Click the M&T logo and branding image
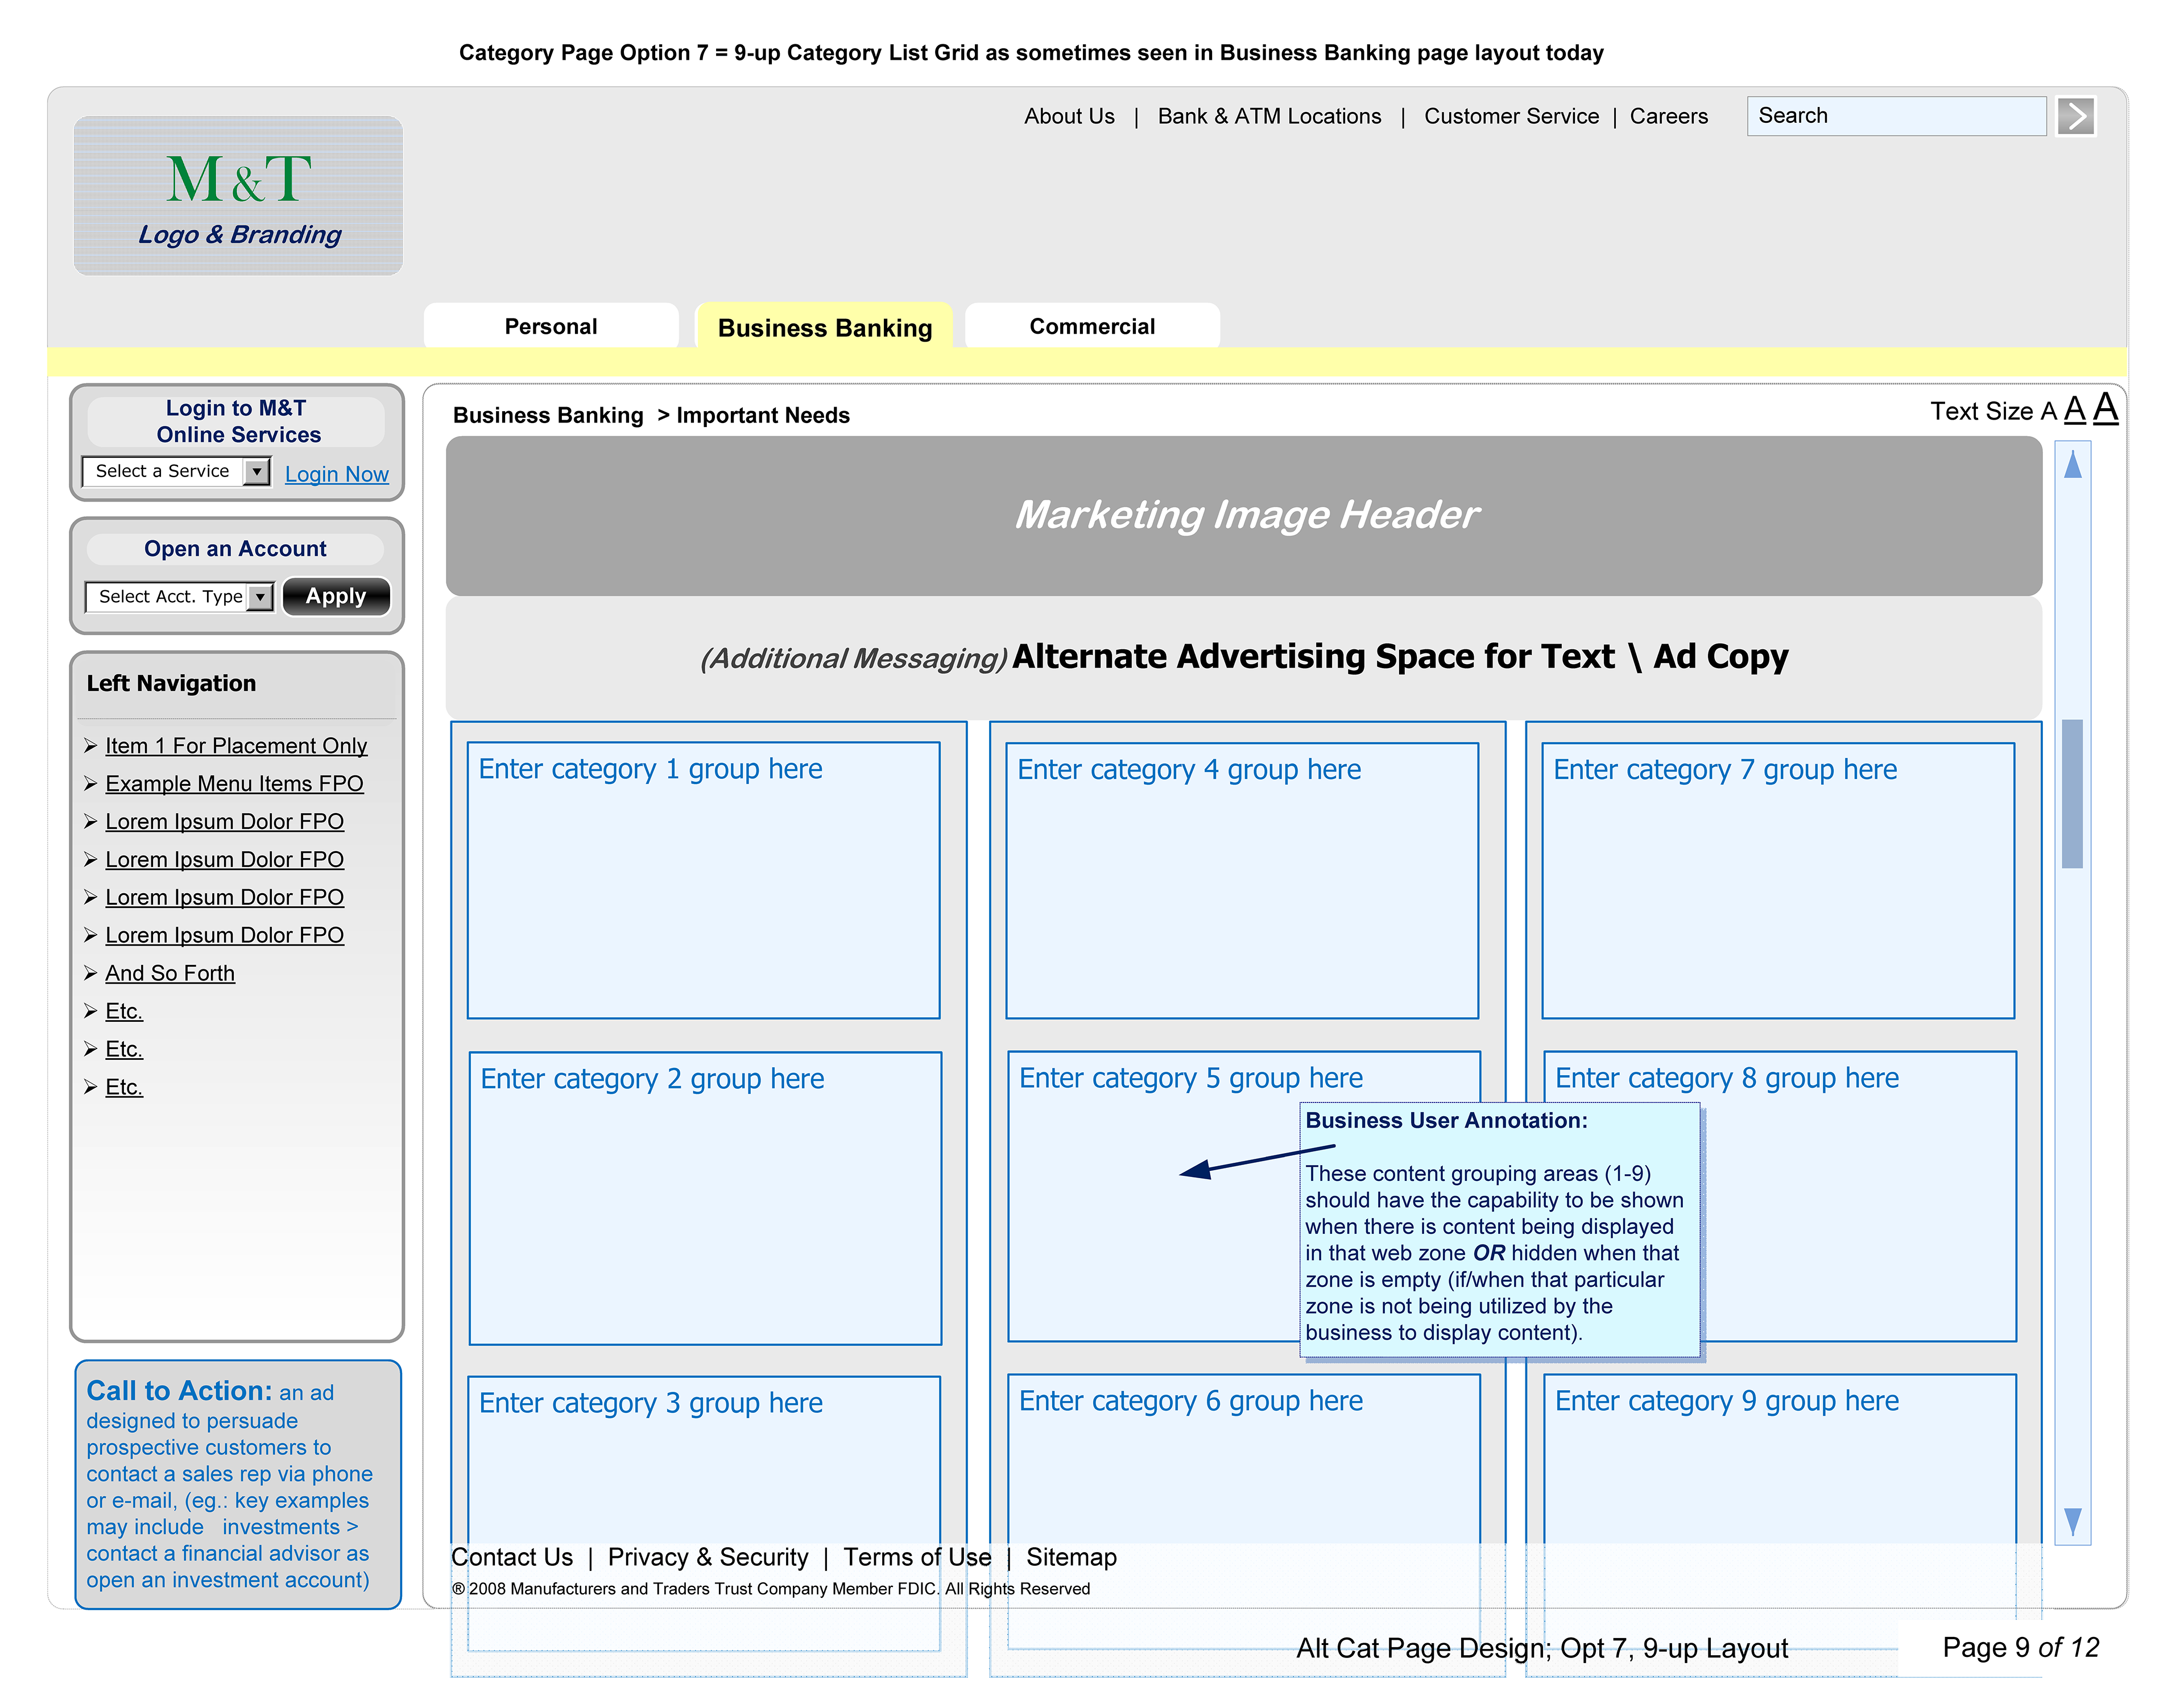Screen dimensions: 2184x1687 (238, 196)
